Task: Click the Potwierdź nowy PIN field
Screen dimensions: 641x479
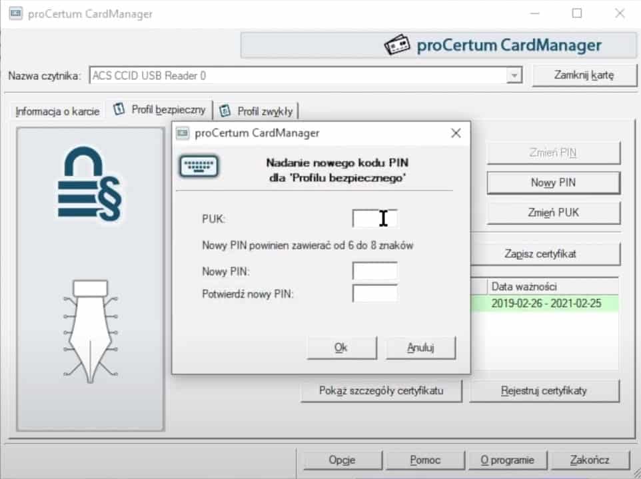Action: pos(374,294)
